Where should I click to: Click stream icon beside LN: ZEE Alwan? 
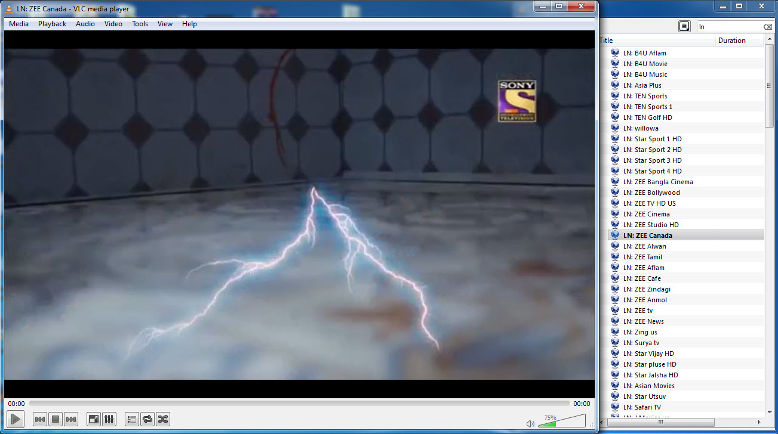tap(615, 246)
